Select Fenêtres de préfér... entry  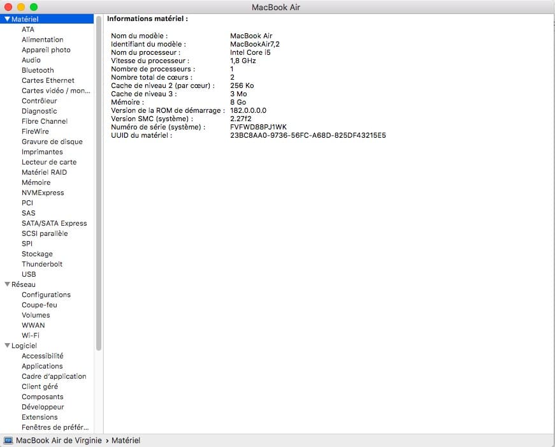point(55,427)
